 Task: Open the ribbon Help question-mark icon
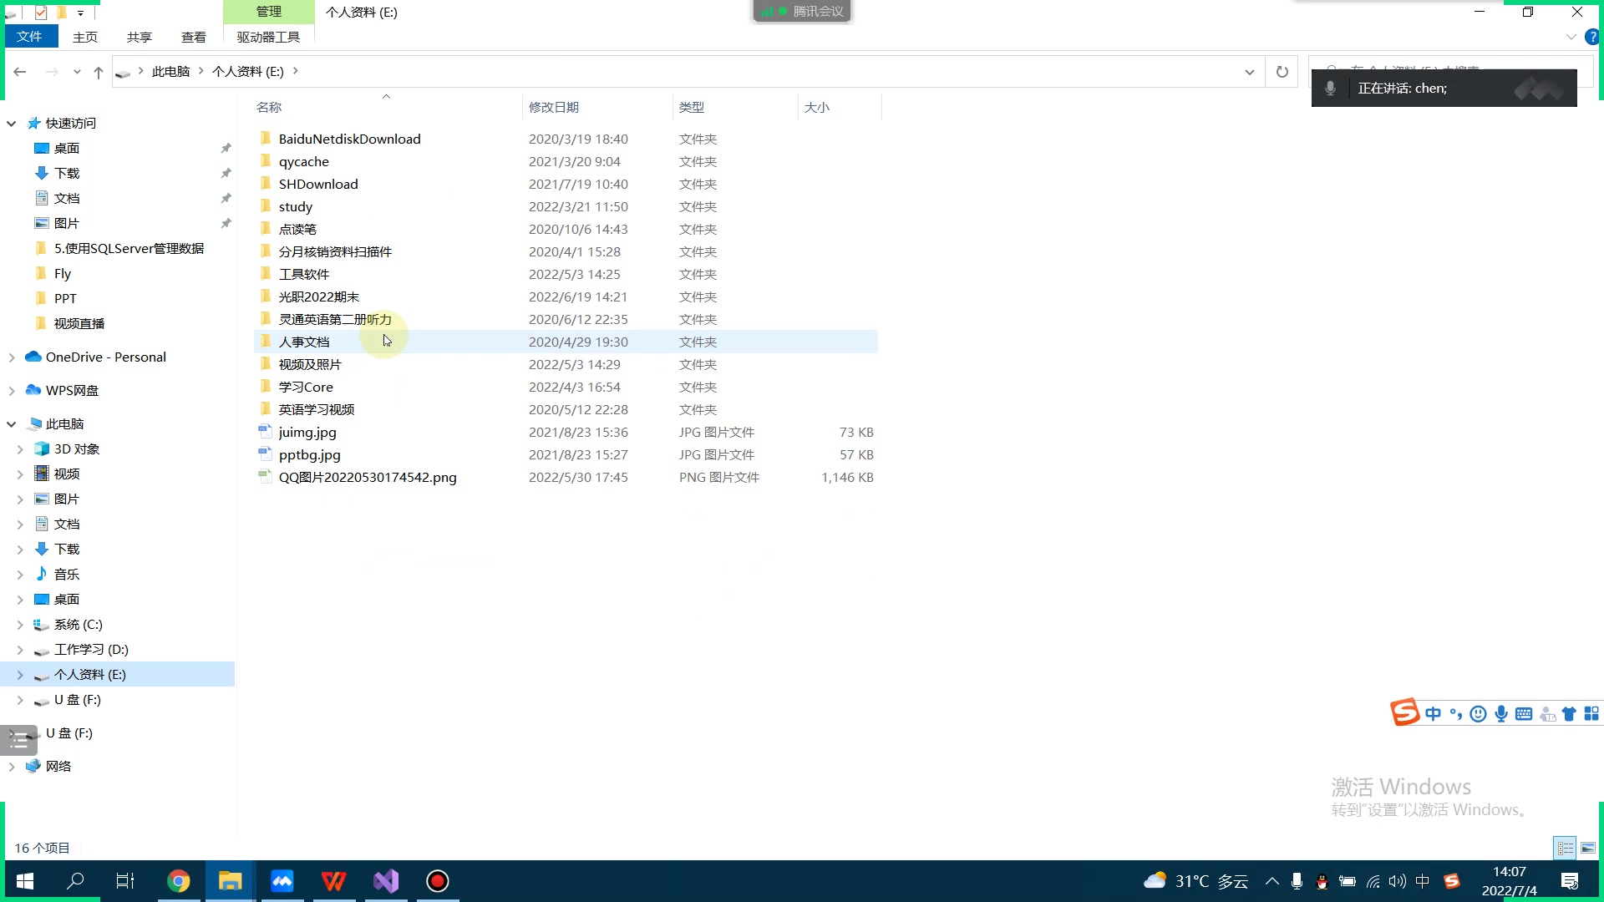[x=1592, y=37]
